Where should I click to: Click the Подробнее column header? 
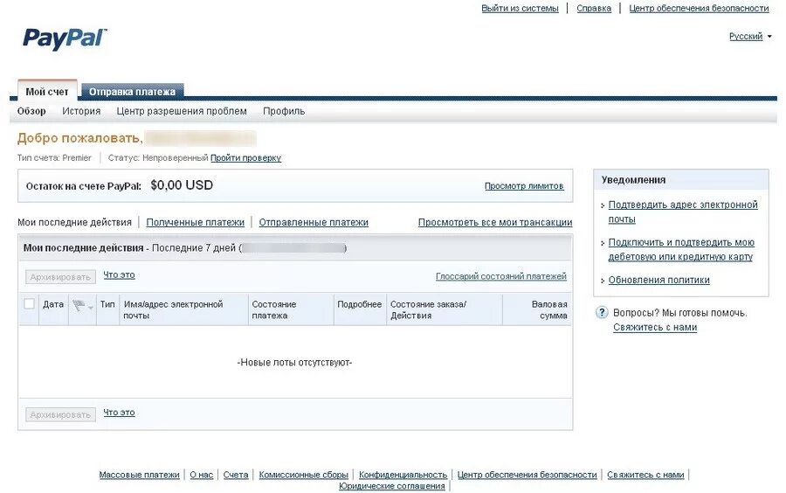360,304
